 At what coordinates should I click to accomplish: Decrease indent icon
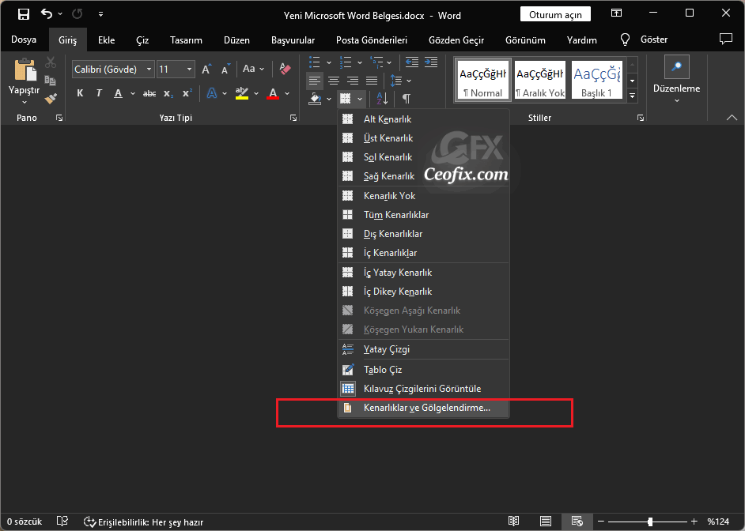coord(412,62)
